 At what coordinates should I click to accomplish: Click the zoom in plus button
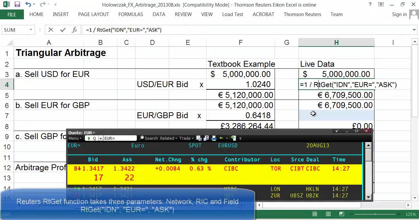(x=399, y=214)
